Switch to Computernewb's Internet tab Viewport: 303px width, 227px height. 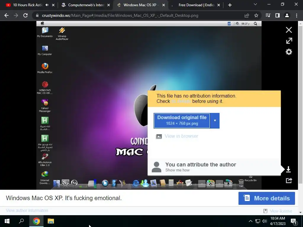[x=86, y=5]
